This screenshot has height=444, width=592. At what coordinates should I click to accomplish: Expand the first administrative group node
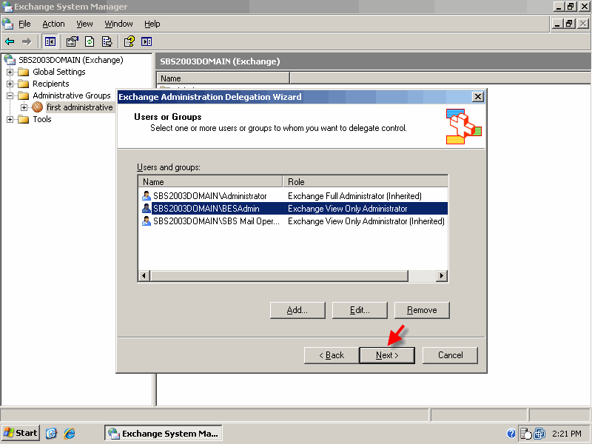click(24, 107)
